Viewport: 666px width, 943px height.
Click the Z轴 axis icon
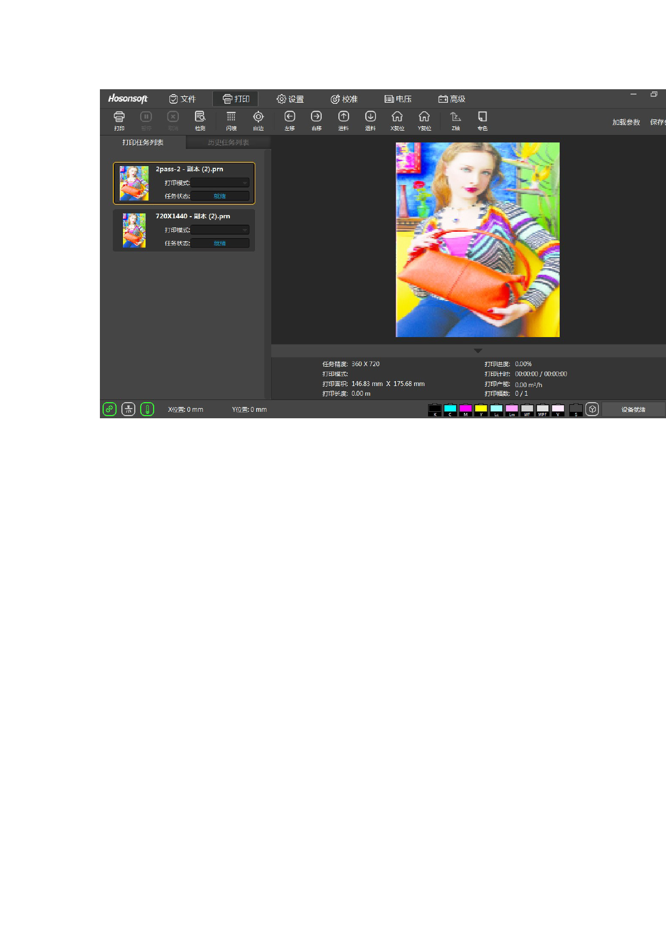(455, 120)
